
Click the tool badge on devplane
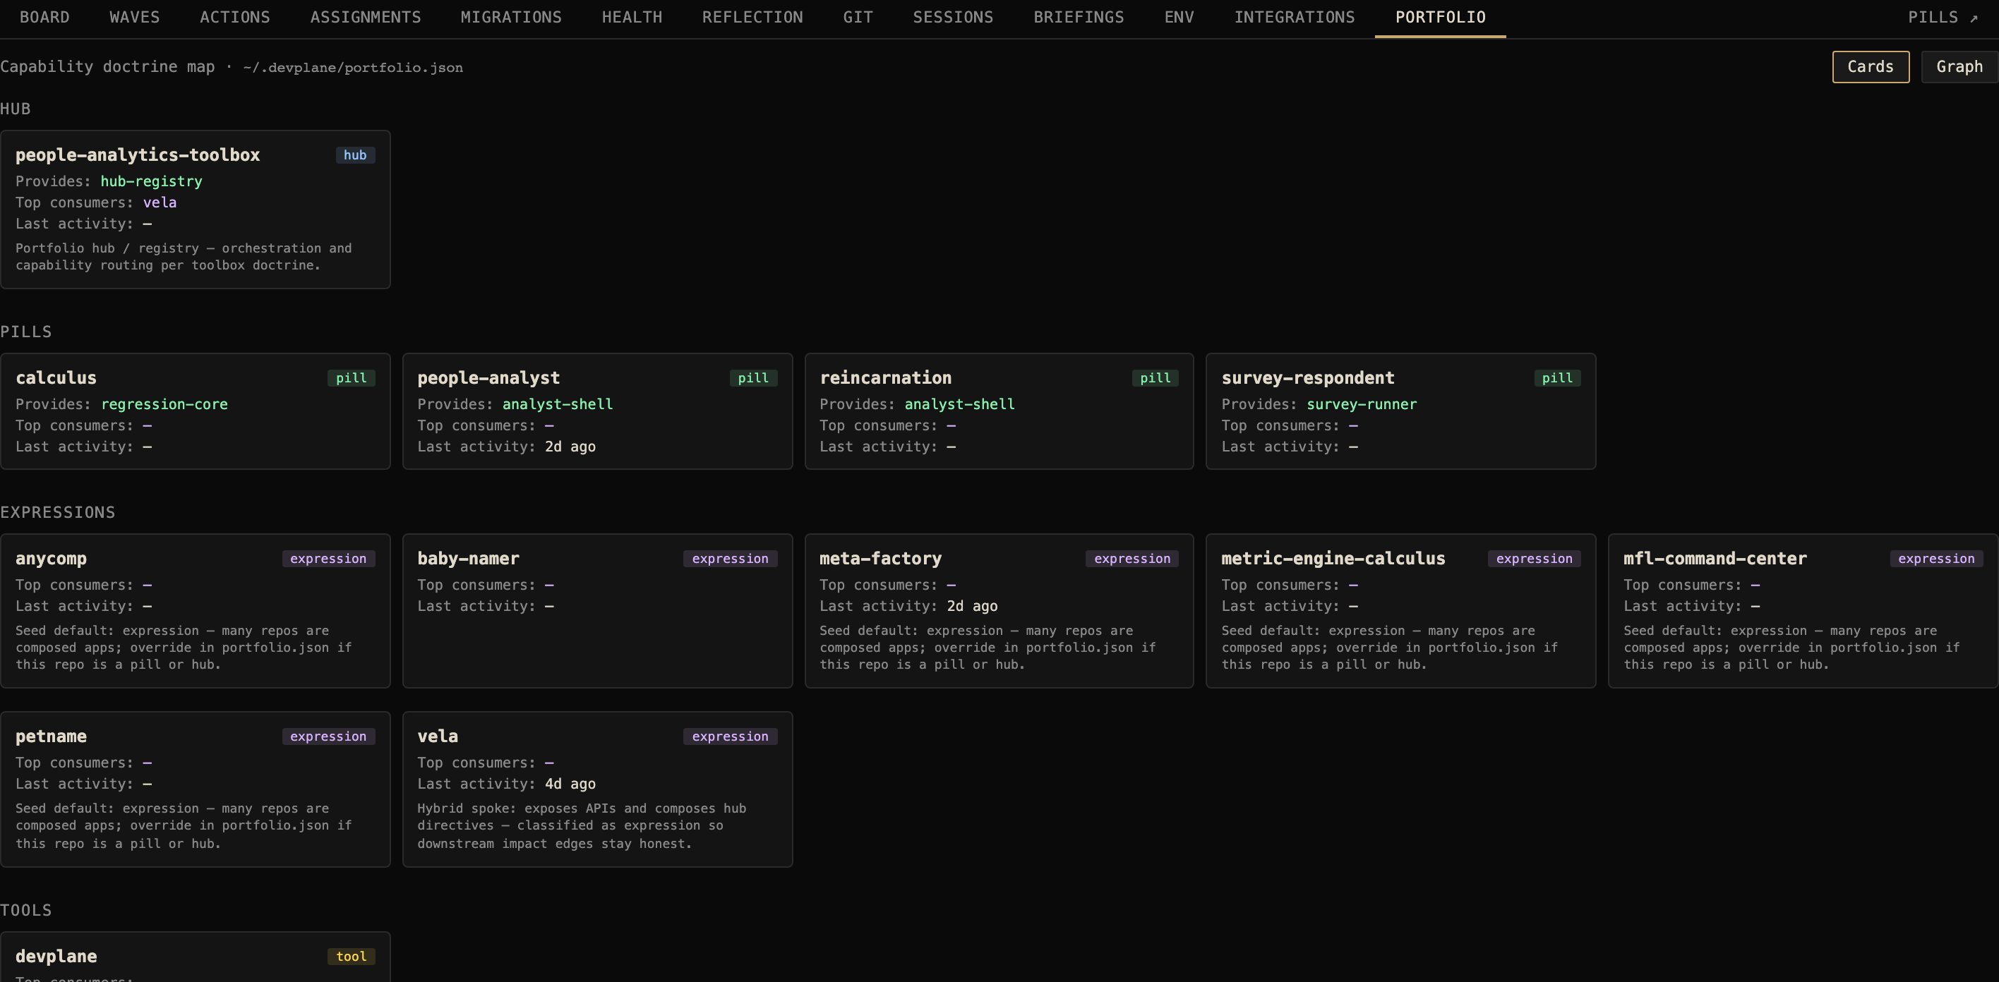(351, 957)
